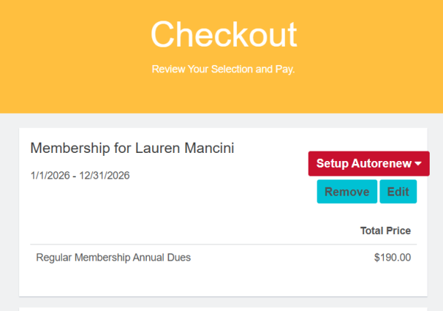Viewport: 443px width, 311px height.
Task: Click the 'Membership for Lauren Mancini' title
Action: point(132,148)
